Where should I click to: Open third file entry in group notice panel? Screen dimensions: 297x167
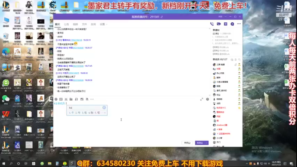(221, 54)
